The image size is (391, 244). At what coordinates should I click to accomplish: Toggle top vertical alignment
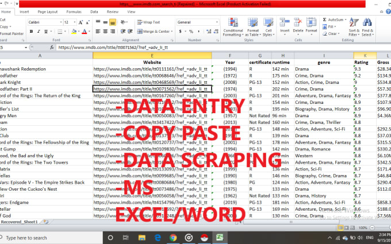[x=98, y=22]
